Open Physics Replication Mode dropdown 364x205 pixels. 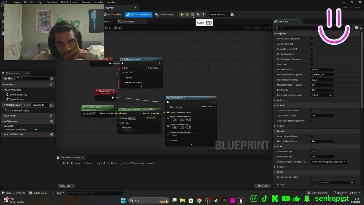pyautogui.click(x=322, y=95)
